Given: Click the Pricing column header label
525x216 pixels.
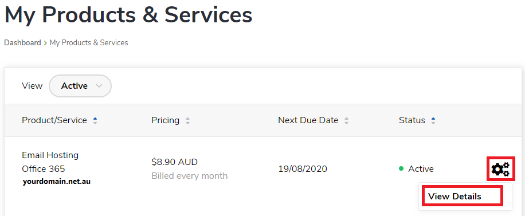Looking at the screenshot, I should coord(166,120).
